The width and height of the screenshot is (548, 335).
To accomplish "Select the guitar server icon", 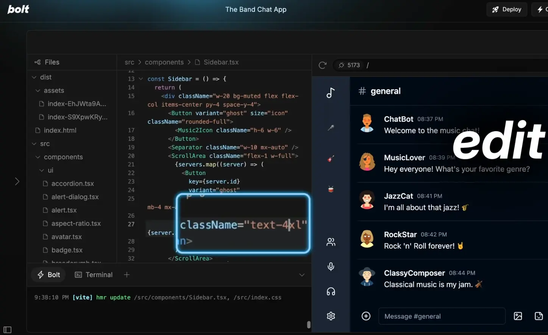I will tap(330, 159).
